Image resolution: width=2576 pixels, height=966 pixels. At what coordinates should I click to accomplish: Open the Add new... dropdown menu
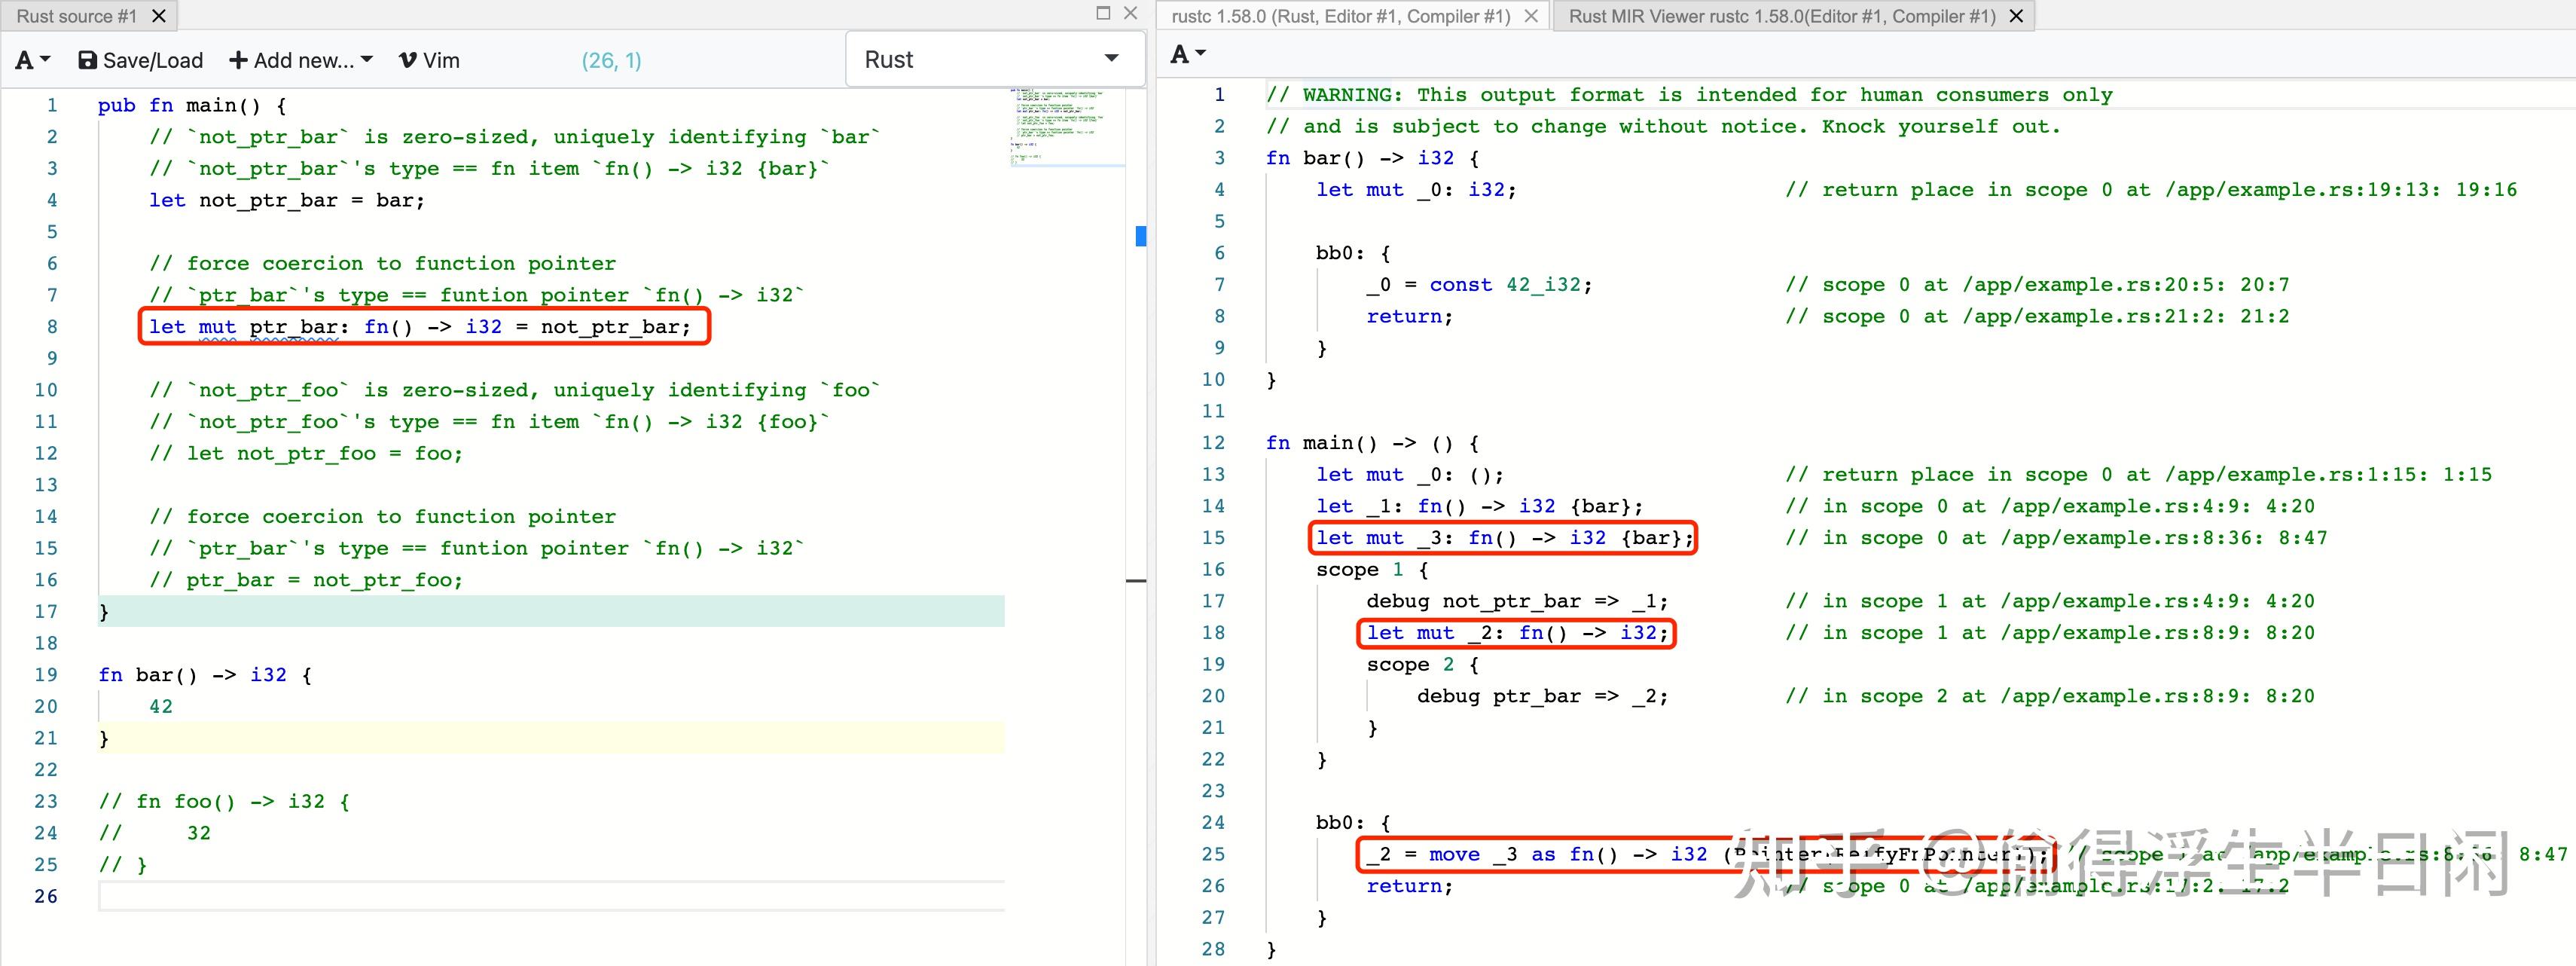click(x=301, y=60)
